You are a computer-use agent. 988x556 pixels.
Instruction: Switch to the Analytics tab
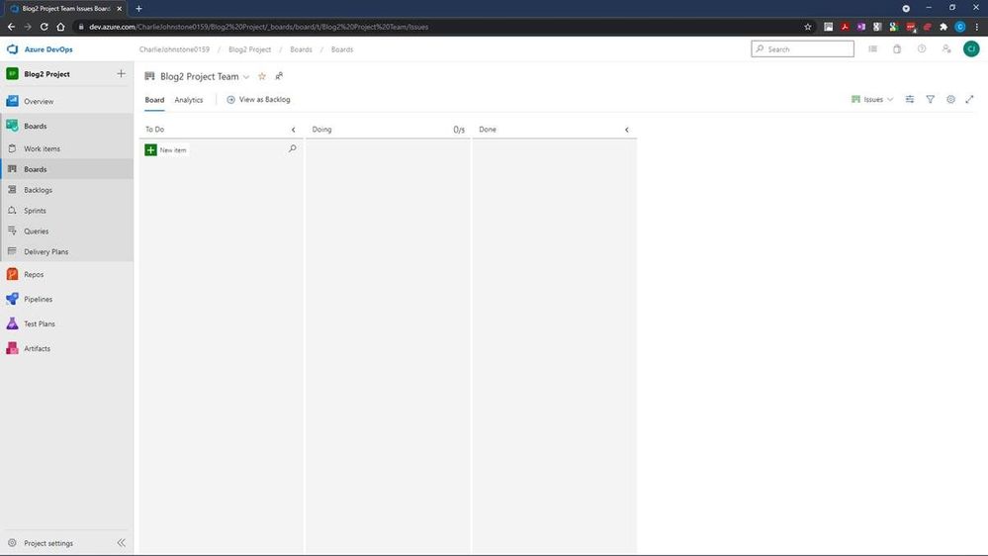click(x=188, y=100)
